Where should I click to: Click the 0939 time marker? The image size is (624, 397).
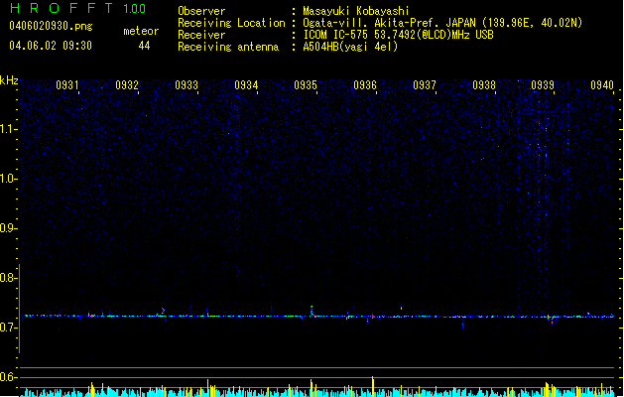click(543, 85)
